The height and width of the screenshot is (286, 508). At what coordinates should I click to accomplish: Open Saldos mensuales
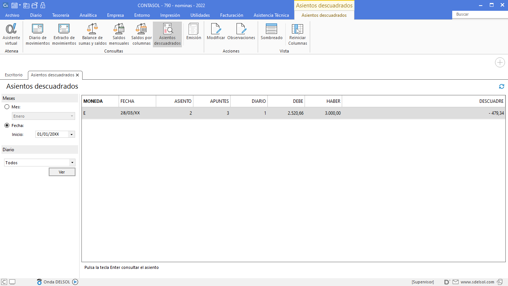[119, 34]
